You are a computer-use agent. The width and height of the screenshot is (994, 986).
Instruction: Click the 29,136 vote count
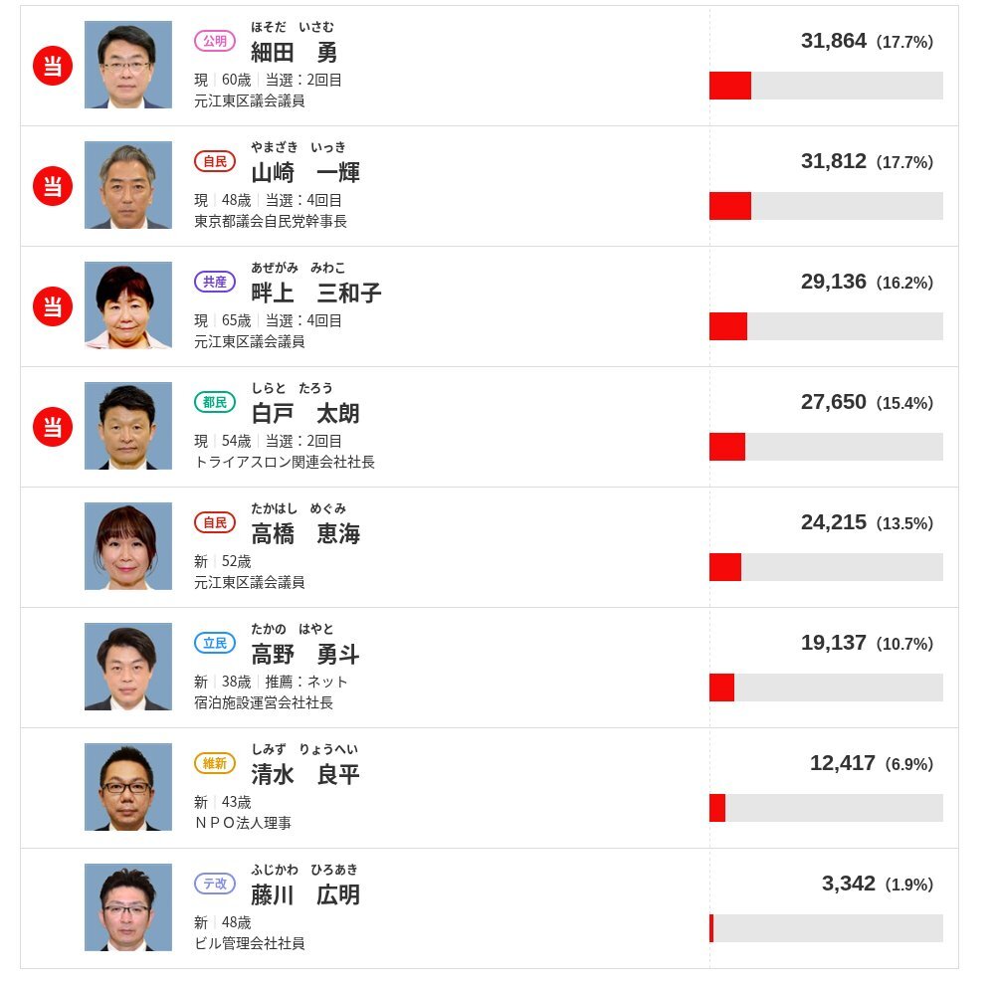(833, 282)
